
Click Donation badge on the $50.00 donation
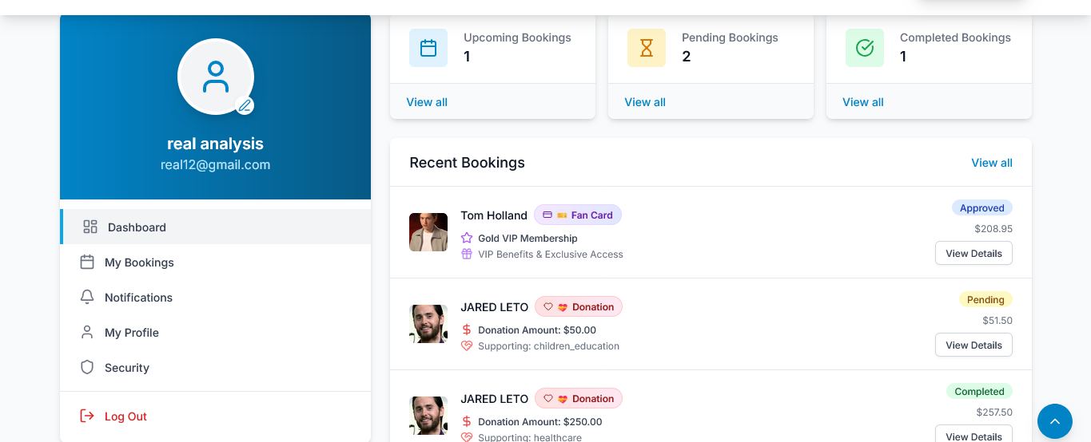pyautogui.click(x=579, y=306)
